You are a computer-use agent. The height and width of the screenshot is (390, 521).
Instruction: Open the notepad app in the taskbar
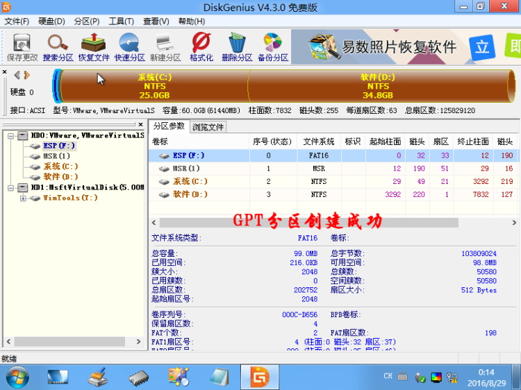click(x=220, y=377)
